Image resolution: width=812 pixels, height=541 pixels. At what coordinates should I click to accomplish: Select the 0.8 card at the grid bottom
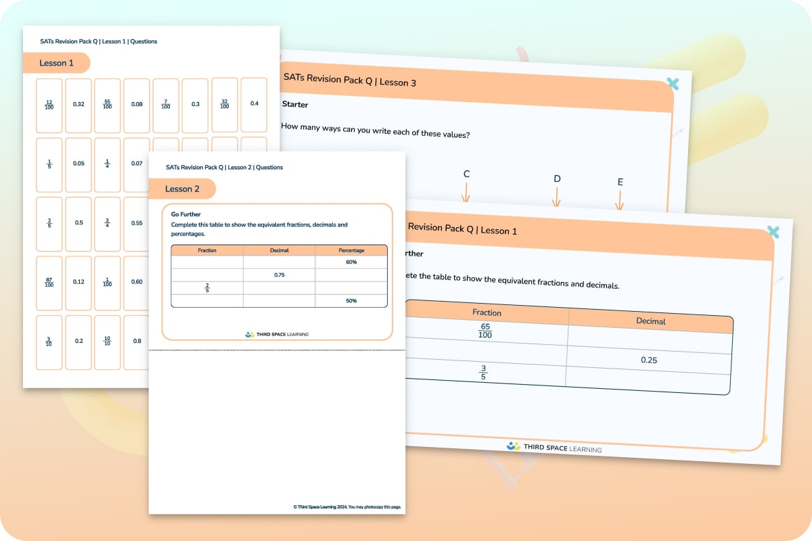[136, 342]
